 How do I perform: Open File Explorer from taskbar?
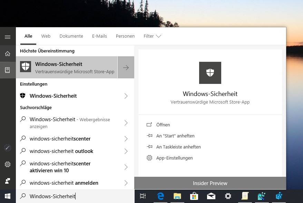click(x=177, y=196)
